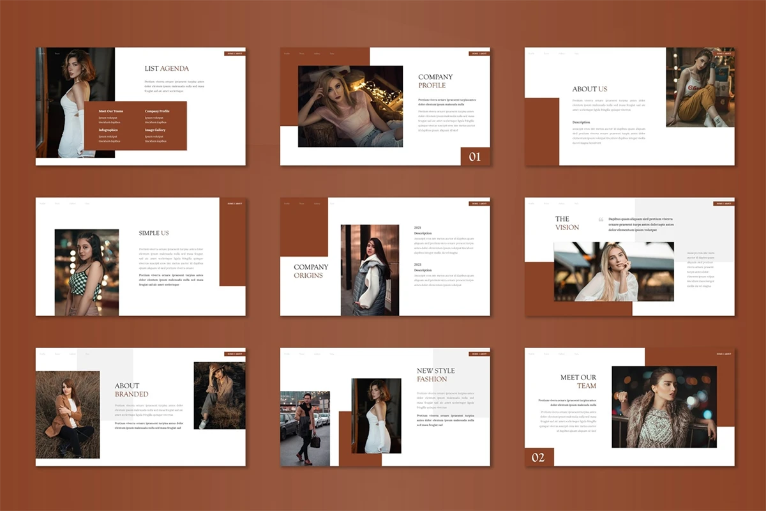Select the New Style Fashion heading

click(436, 375)
